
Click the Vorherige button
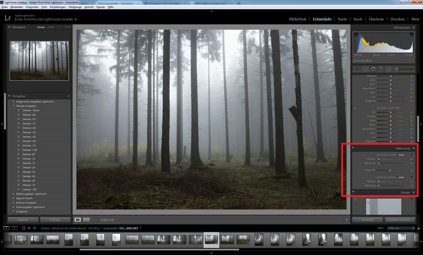(x=367, y=220)
